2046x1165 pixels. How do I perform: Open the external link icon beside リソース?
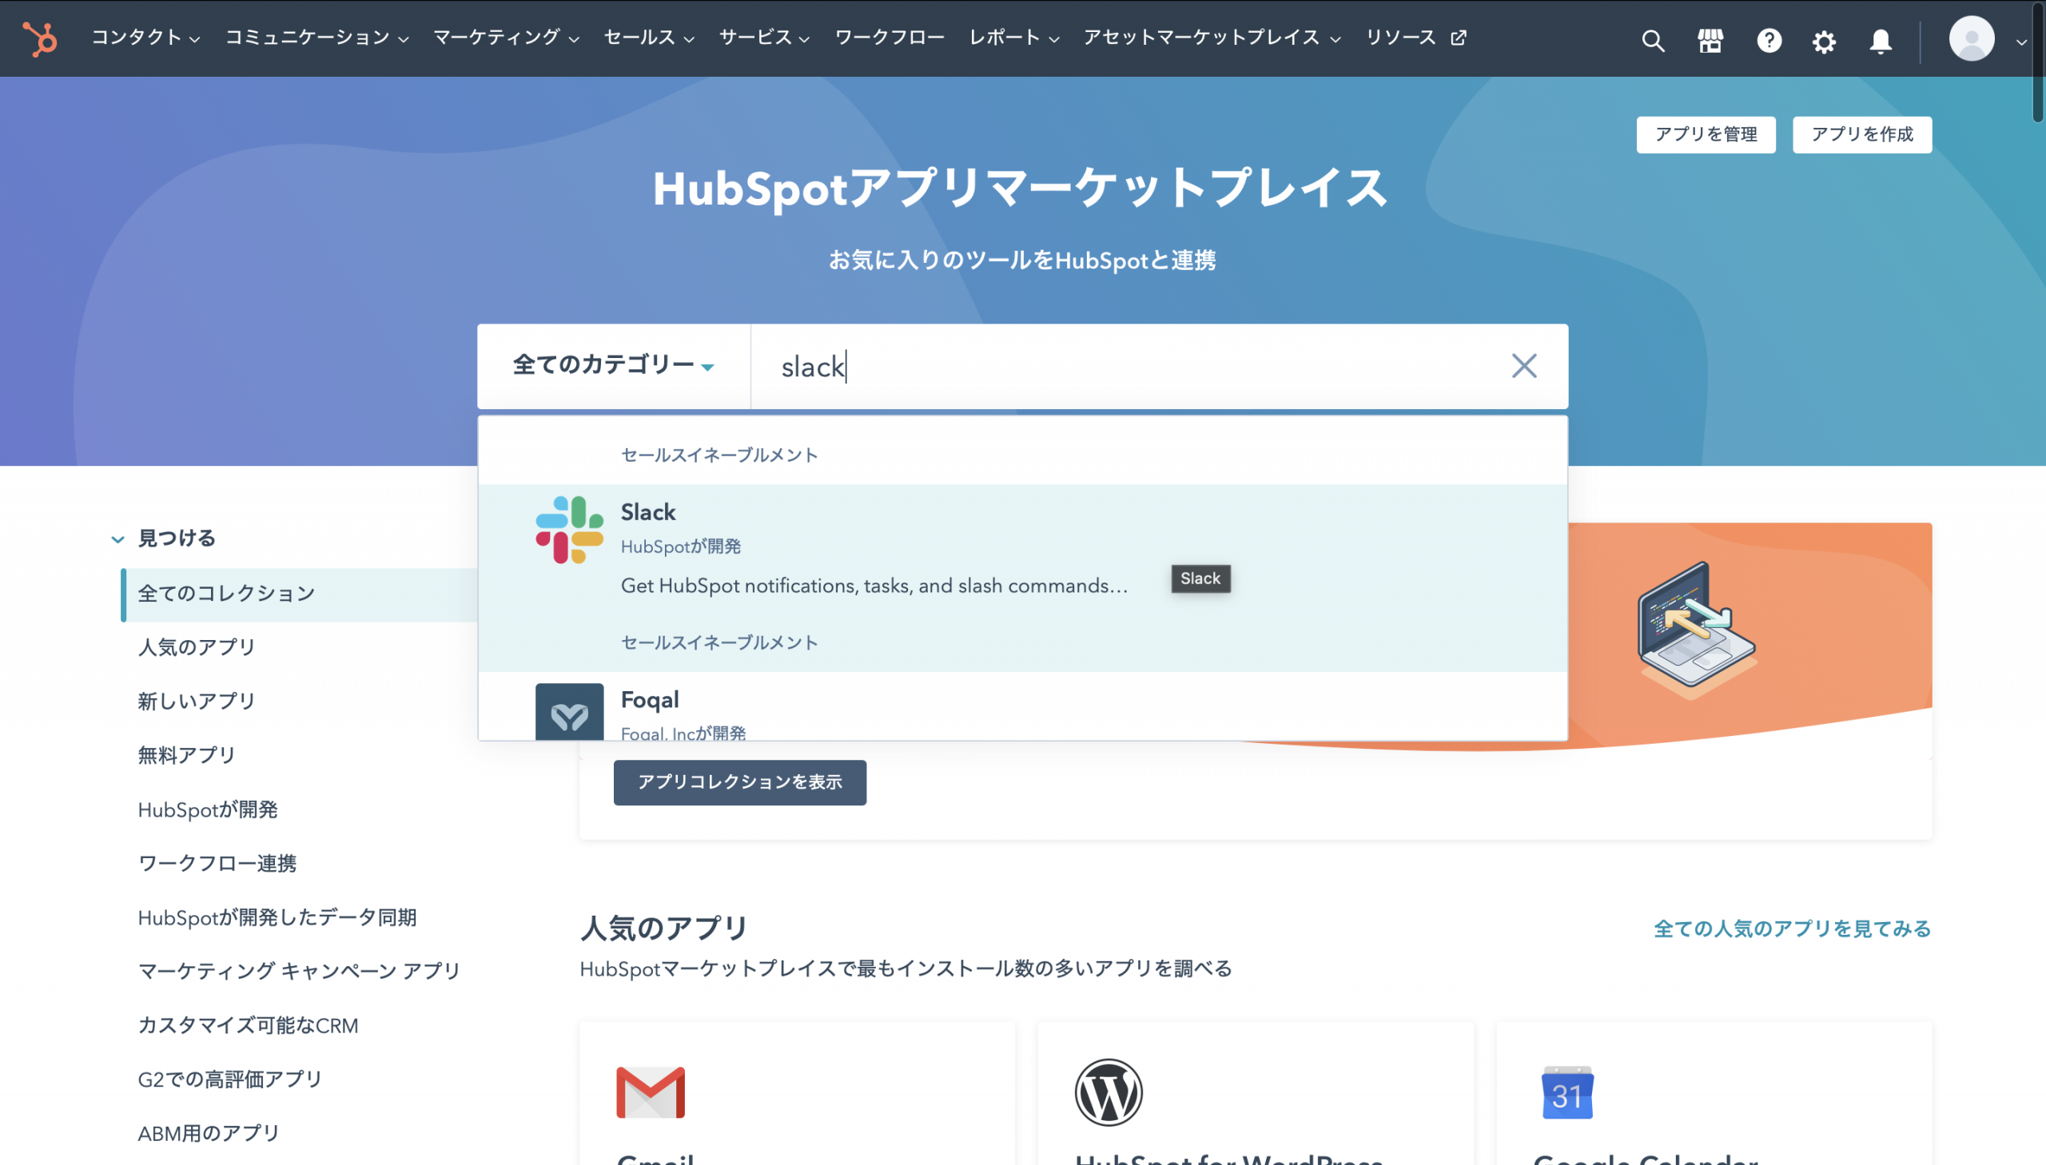click(x=1459, y=38)
